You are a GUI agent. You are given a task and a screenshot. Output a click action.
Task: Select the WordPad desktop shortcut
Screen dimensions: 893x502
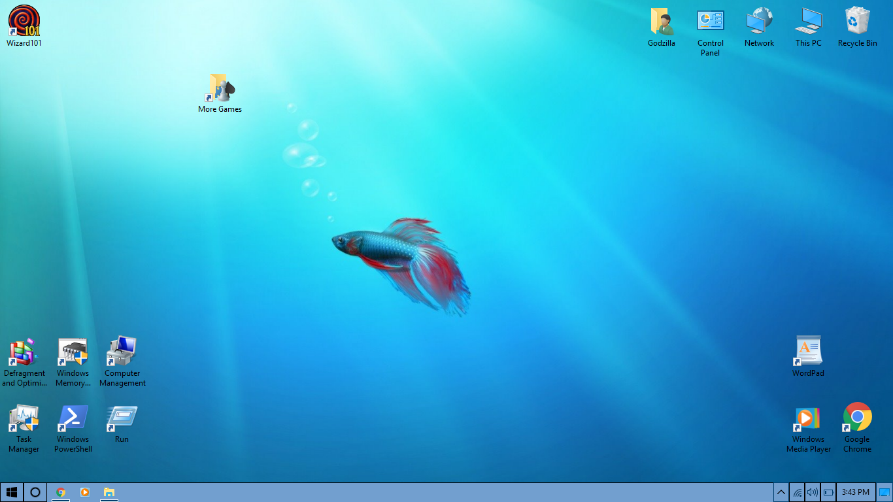click(809, 356)
